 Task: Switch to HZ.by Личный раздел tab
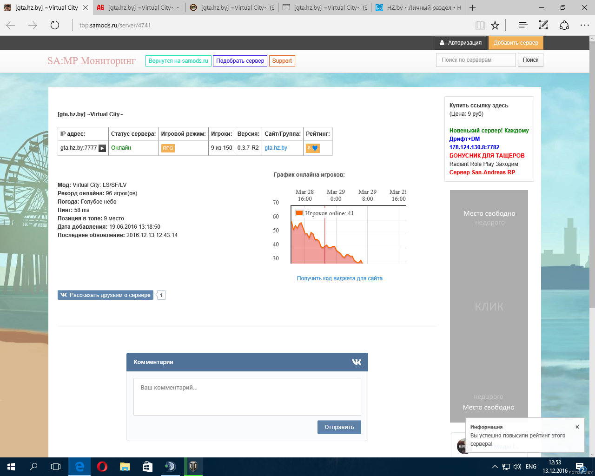click(x=418, y=7)
